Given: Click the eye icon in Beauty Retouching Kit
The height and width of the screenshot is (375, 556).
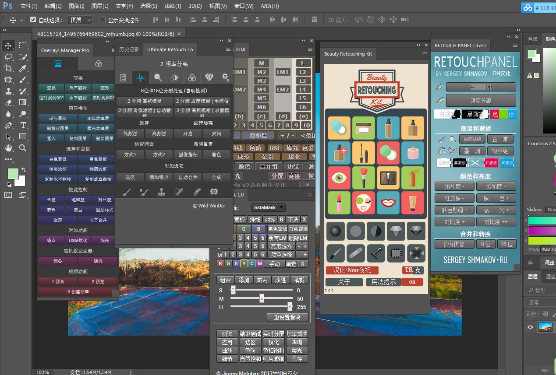Looking at the screenshot, I should pyautogui.click(x=339, y=178).
